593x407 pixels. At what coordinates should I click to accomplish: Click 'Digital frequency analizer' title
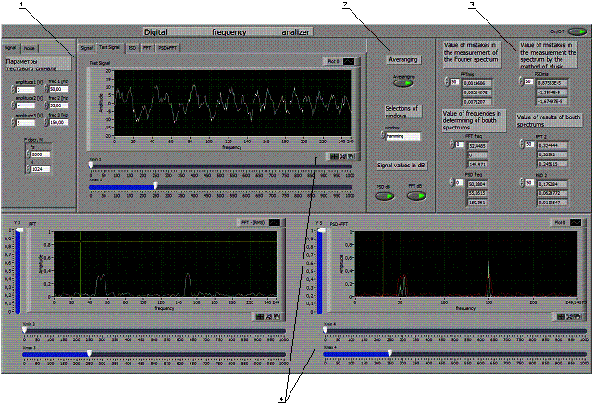point(228,32)
